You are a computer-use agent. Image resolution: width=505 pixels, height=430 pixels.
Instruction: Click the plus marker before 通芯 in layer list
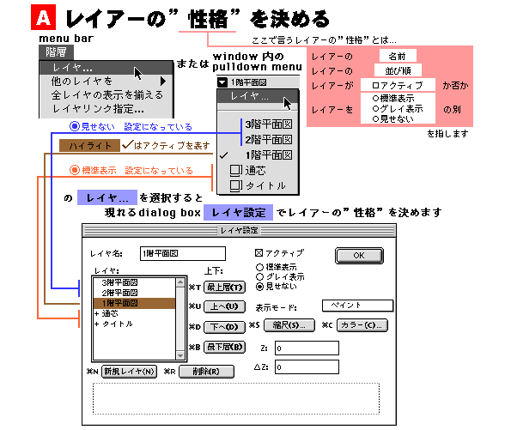click(x=96, y=313)
